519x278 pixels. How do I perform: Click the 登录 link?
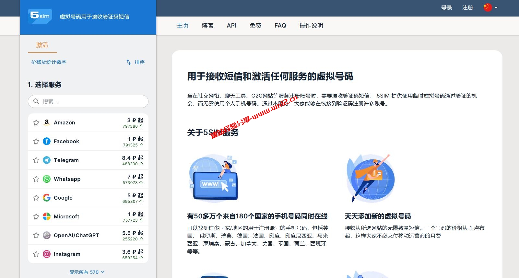pyautogui.click(x=446, y=7)
